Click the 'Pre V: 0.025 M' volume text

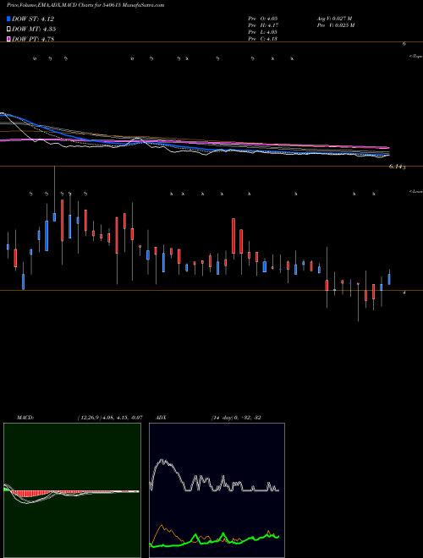(335, 25)
